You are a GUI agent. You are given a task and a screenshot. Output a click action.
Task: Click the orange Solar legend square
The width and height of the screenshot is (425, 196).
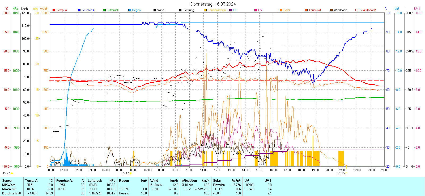tap(281, 10)
